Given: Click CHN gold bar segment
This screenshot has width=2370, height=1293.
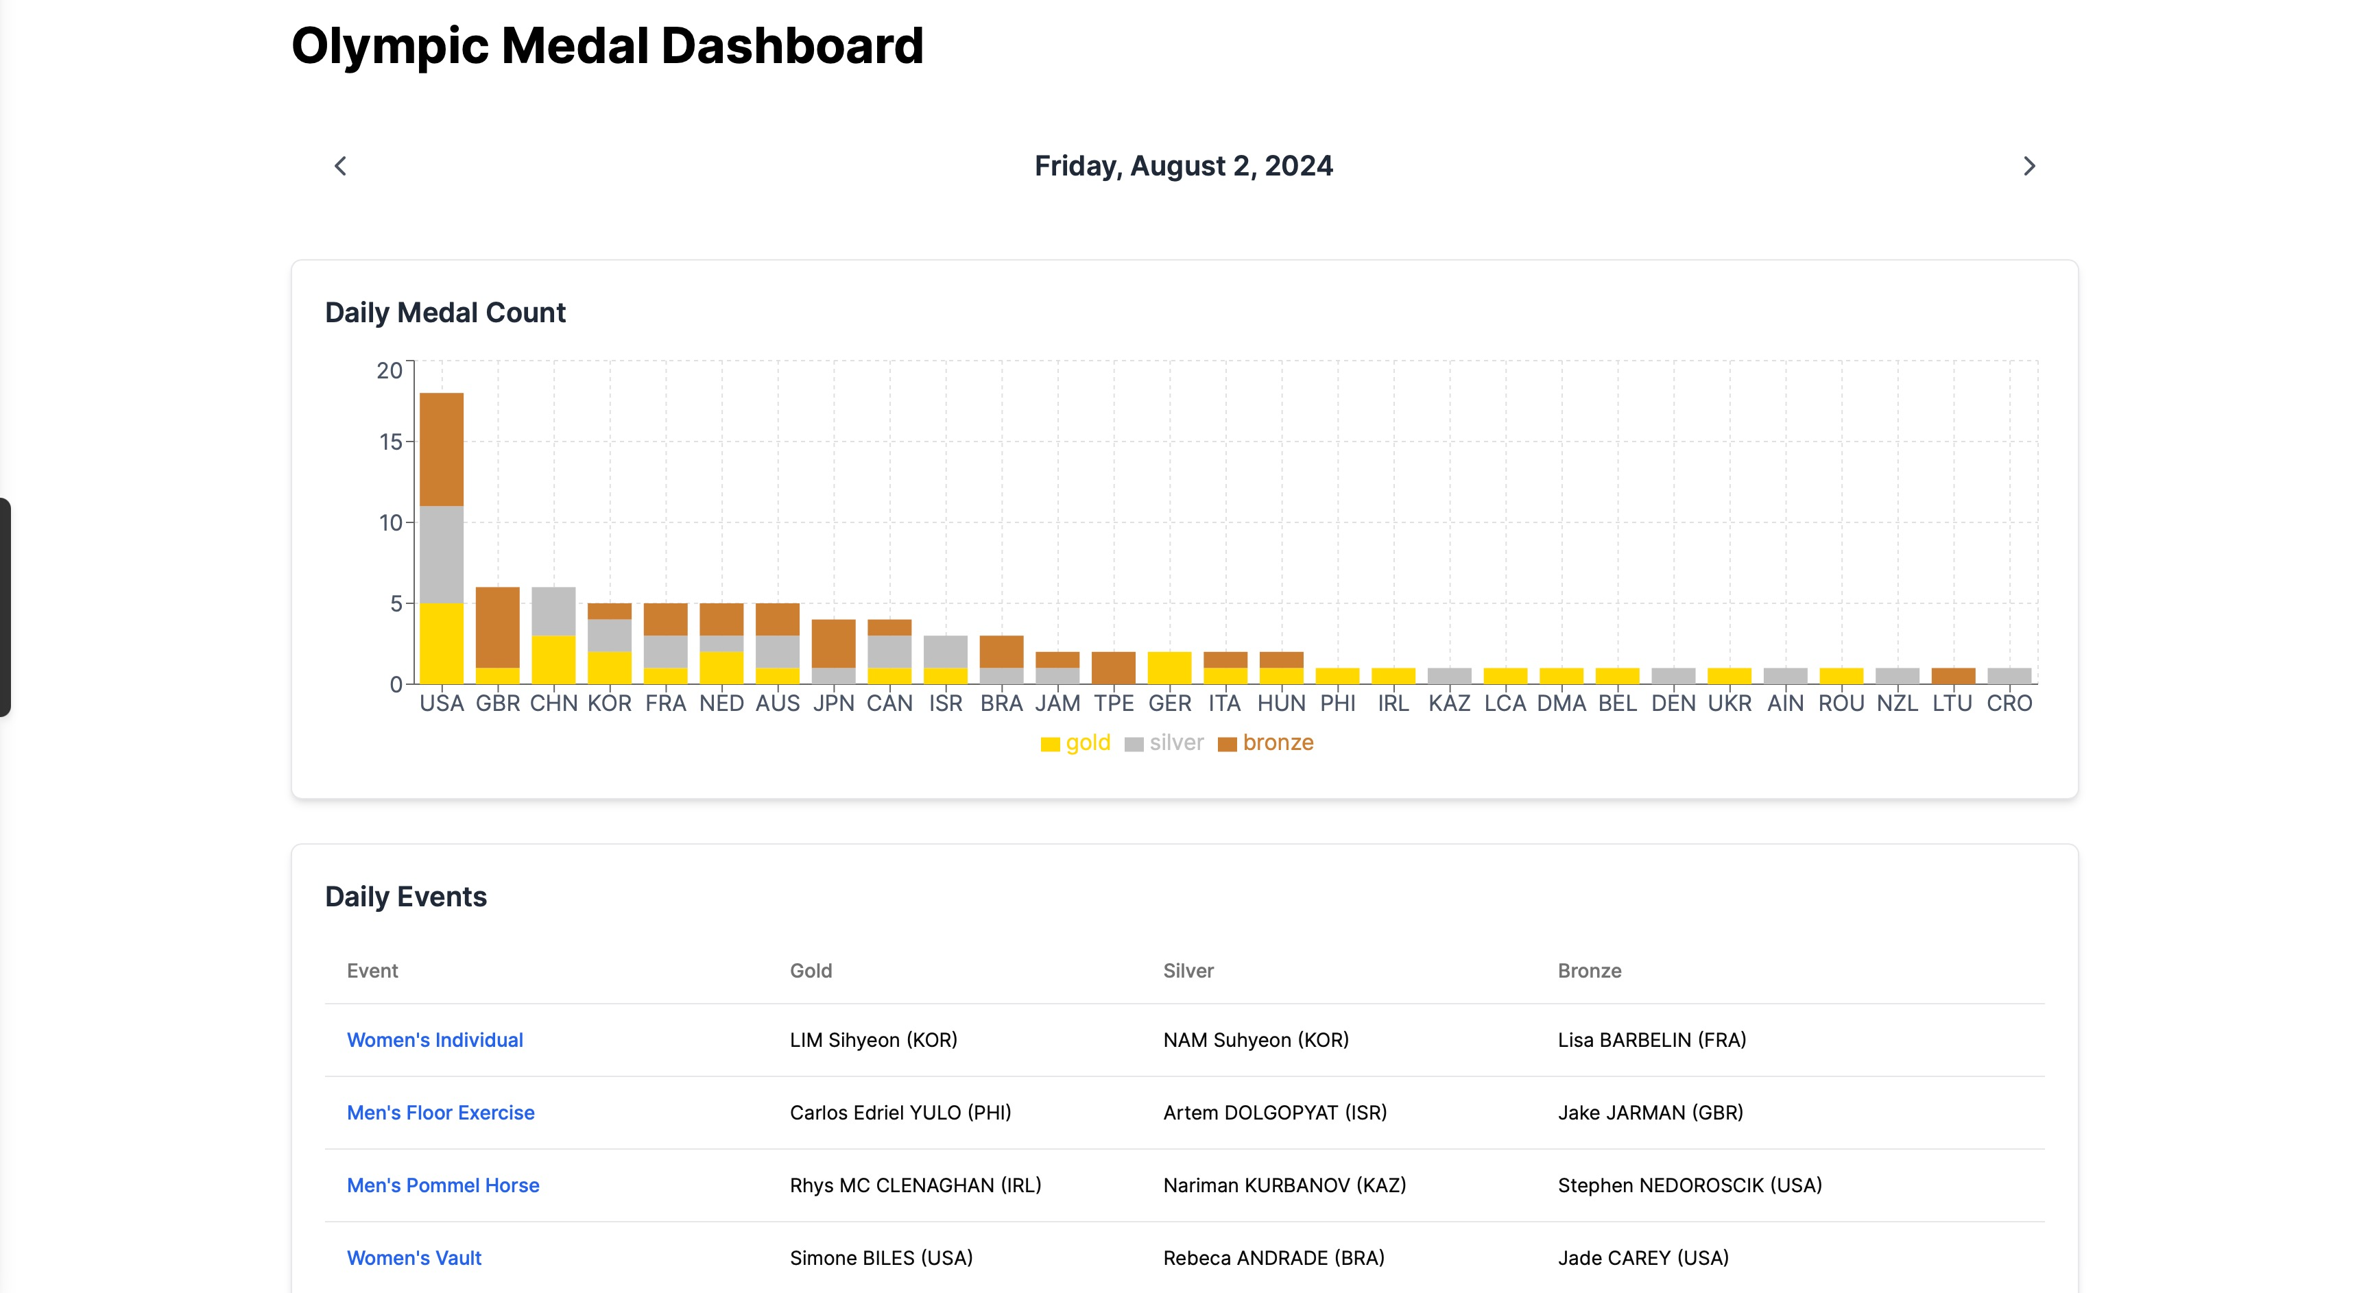Looking at the screenshot, I should (x=554, y=660).
